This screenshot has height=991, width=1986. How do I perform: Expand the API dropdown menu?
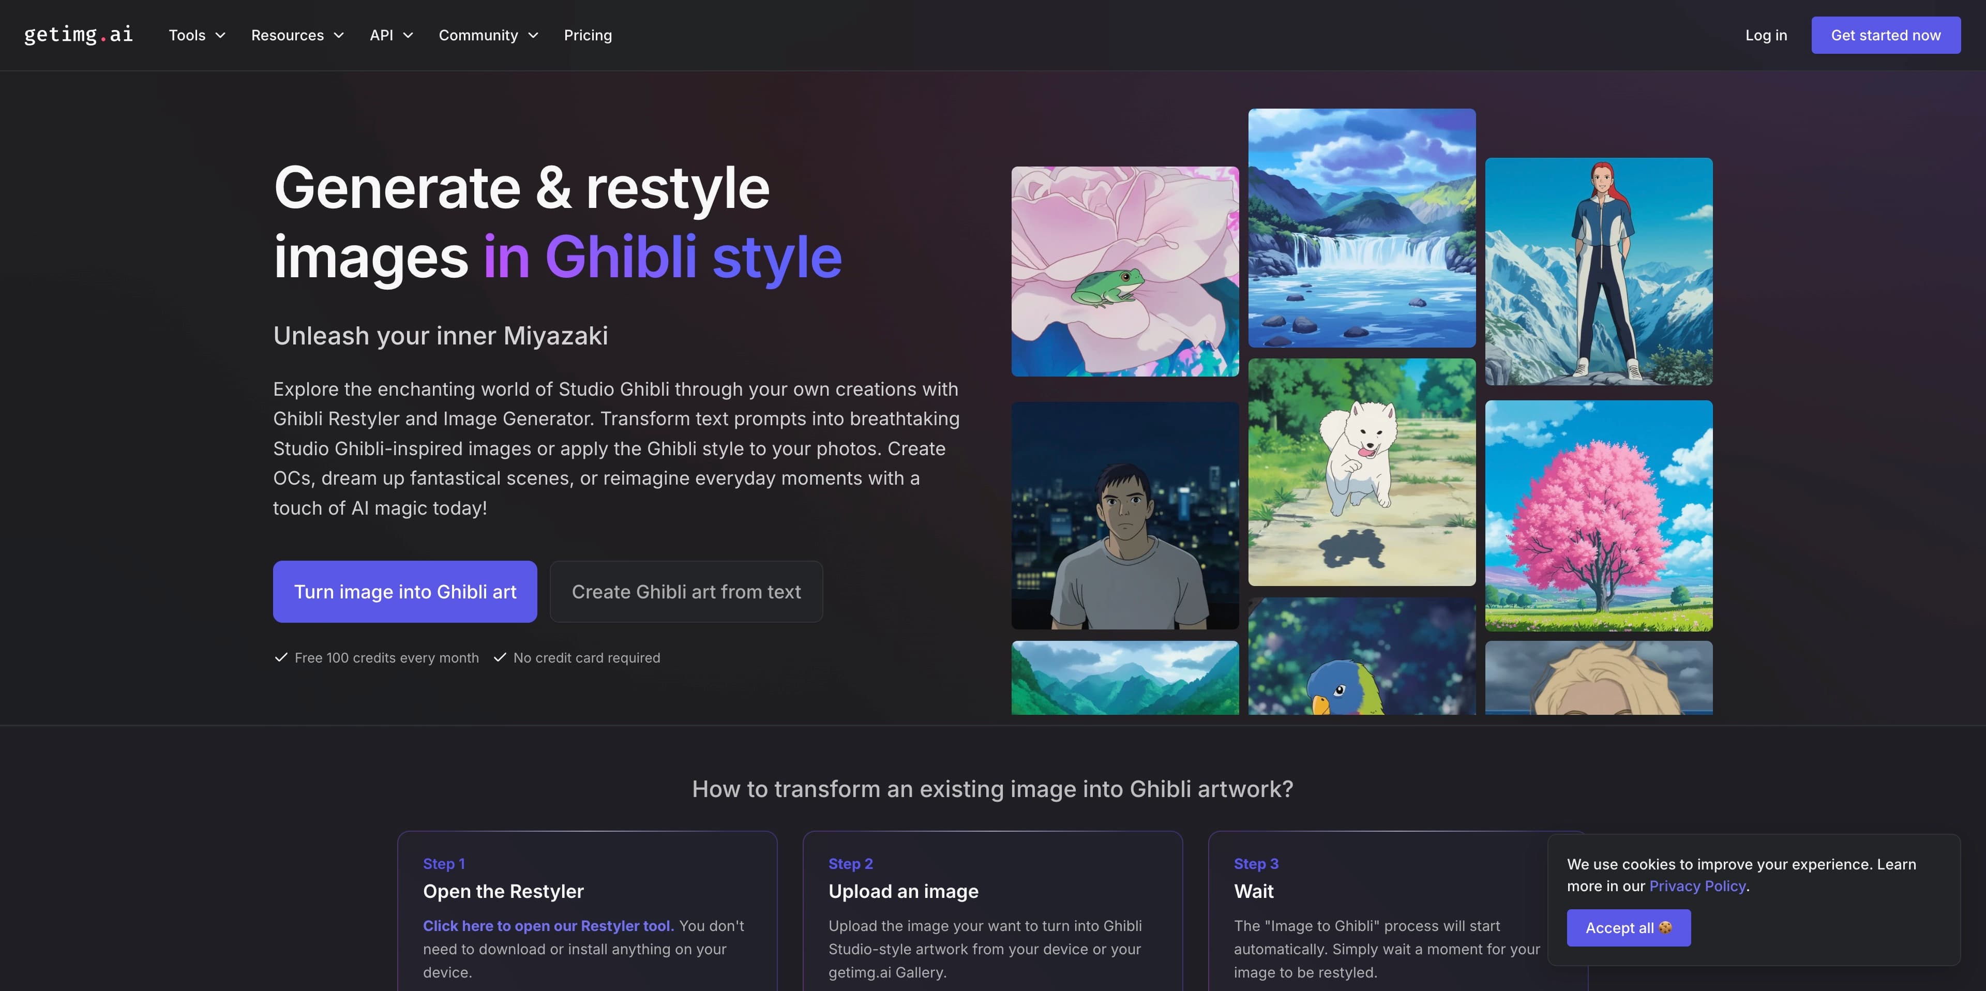pos(391,36)
